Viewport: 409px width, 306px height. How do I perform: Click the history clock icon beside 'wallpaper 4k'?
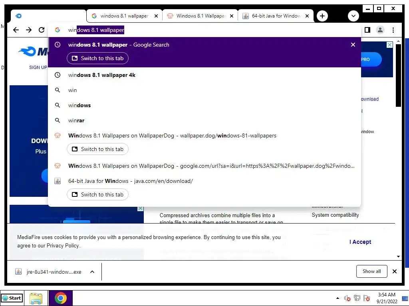58,75
